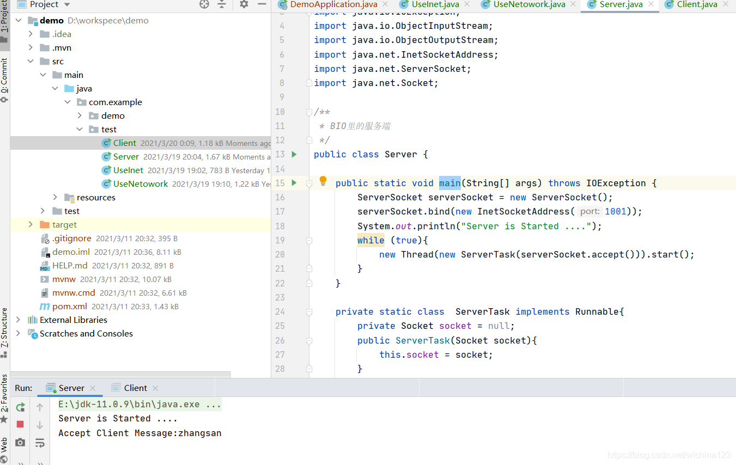Open the Structure tool window stripe
Viewport: 736px width, 465px height.
click(4, 332)
